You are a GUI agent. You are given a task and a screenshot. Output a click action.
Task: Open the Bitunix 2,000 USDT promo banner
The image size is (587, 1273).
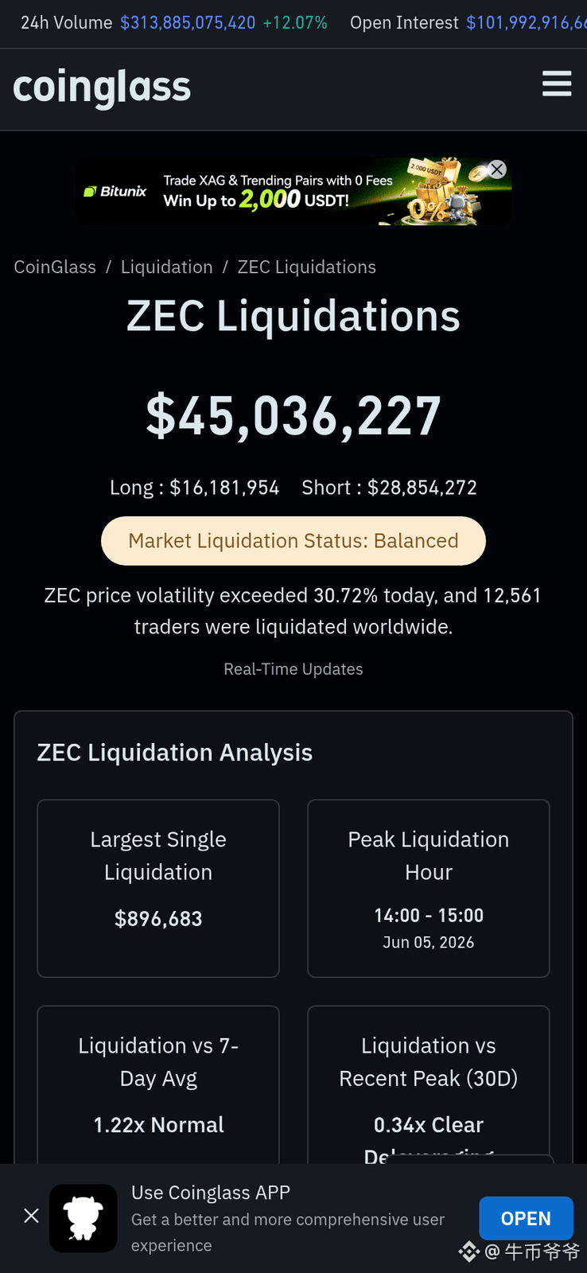(293, 191)
